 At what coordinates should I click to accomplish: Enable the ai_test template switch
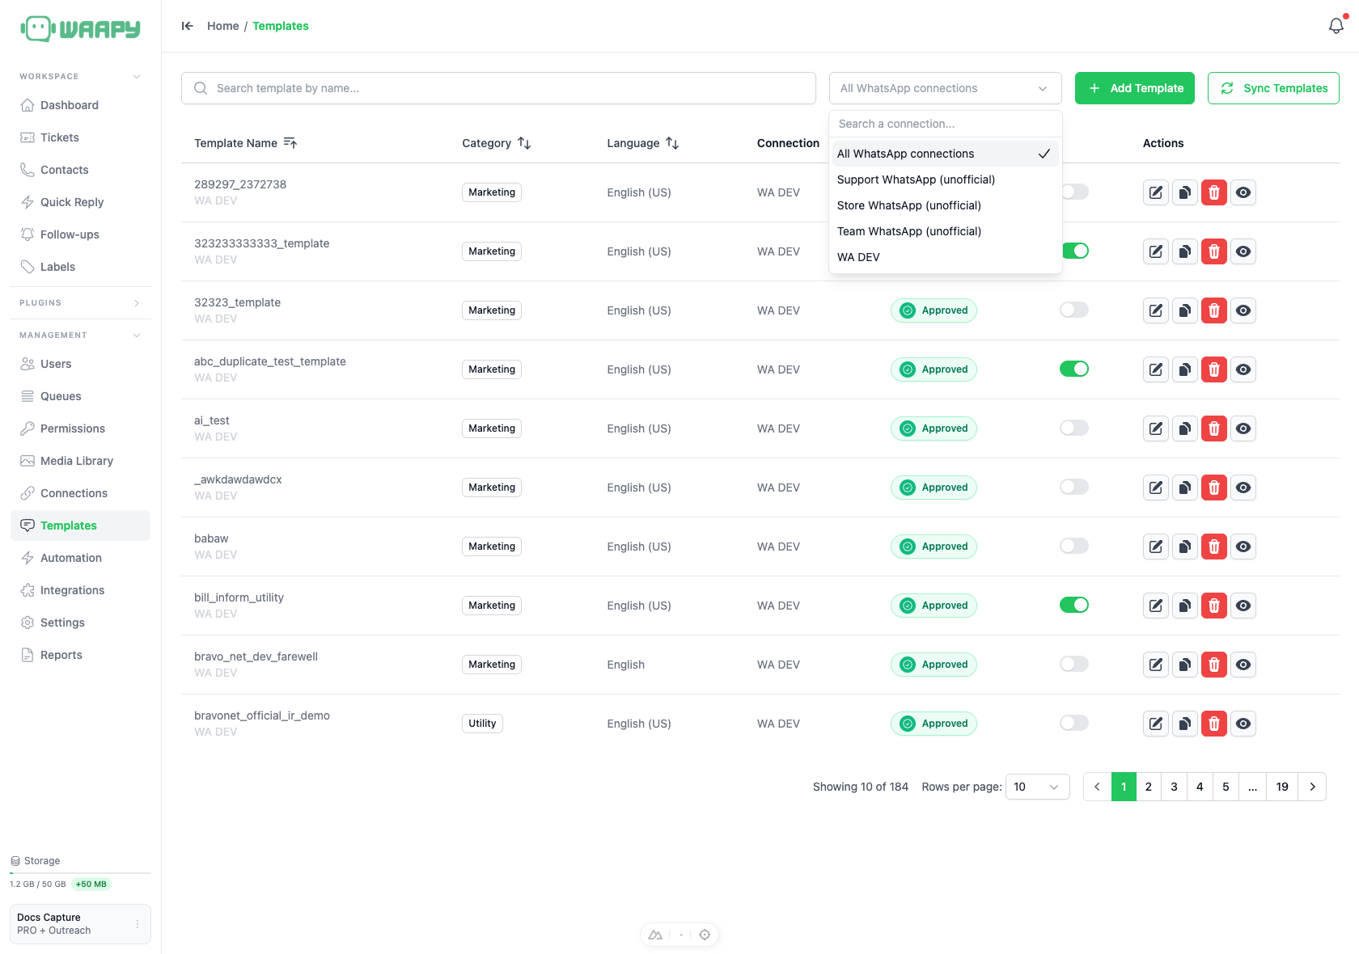click(x=1074, y=428)
